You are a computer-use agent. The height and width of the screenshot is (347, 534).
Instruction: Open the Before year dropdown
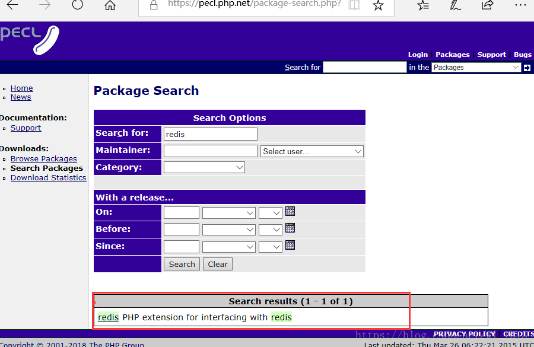click(271, 230)
